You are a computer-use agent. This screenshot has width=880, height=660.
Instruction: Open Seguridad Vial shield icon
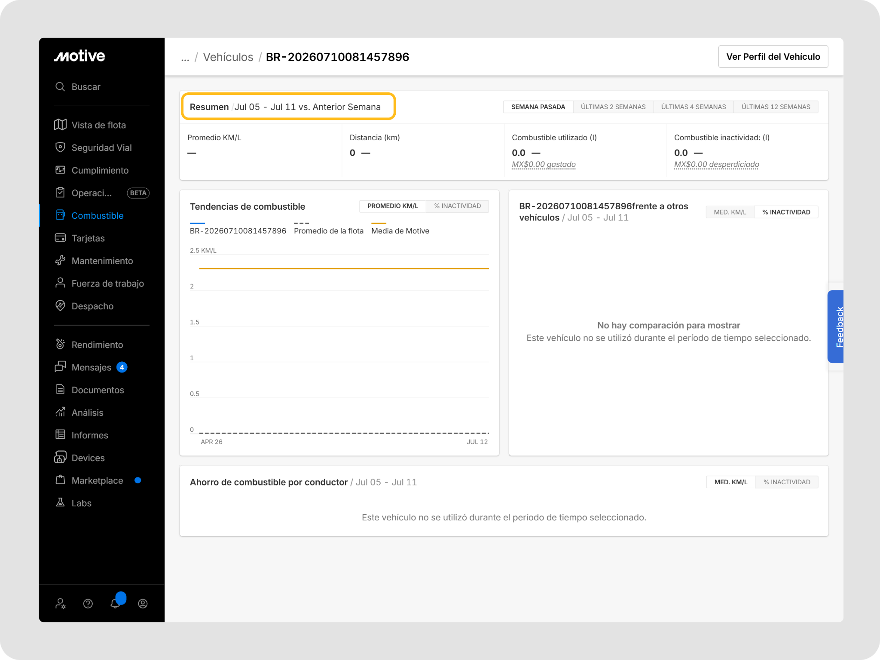[60, 147]
